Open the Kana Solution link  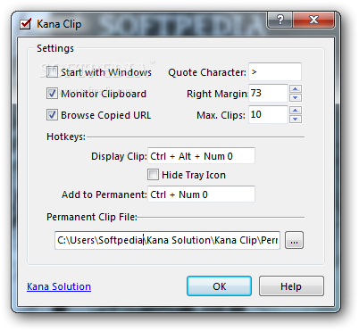point(59,286)
